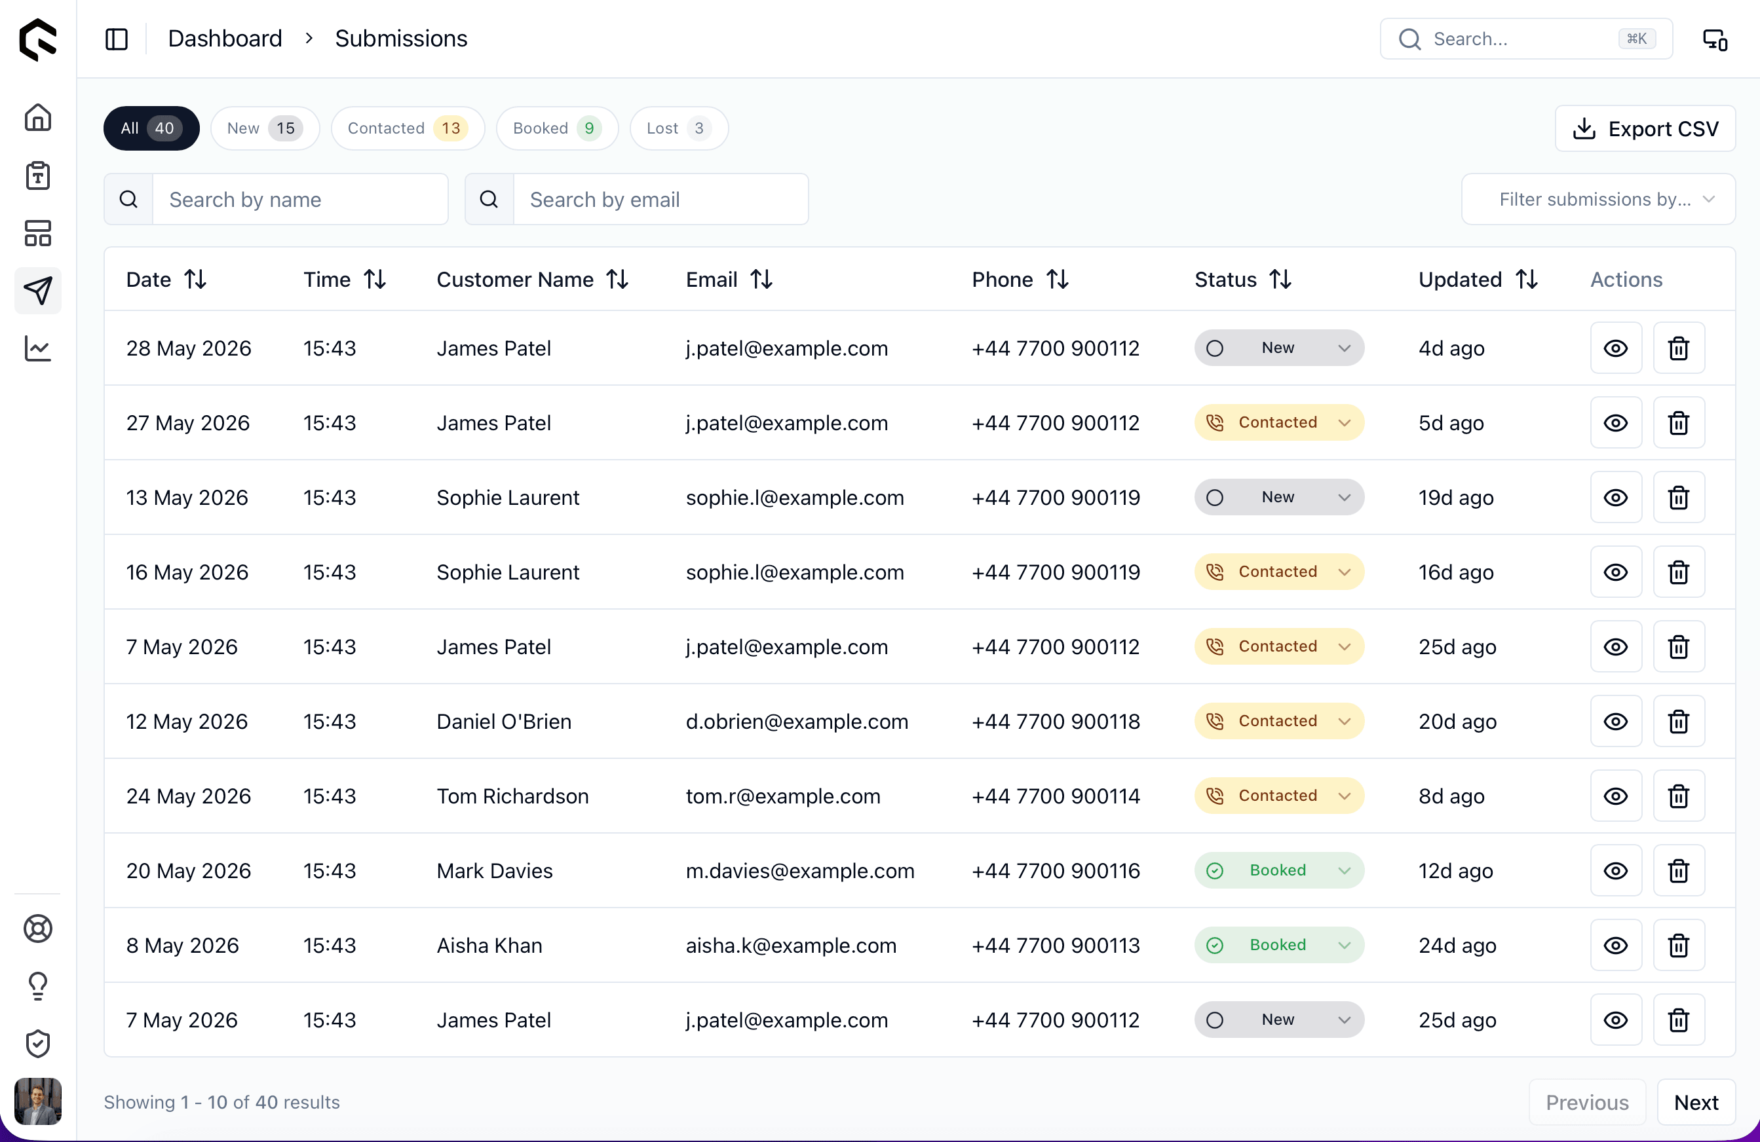The width and height of the screenshot is (1760, 1142).
Task: Select the New 15 filter tab
Action: [x=265, y=128]
